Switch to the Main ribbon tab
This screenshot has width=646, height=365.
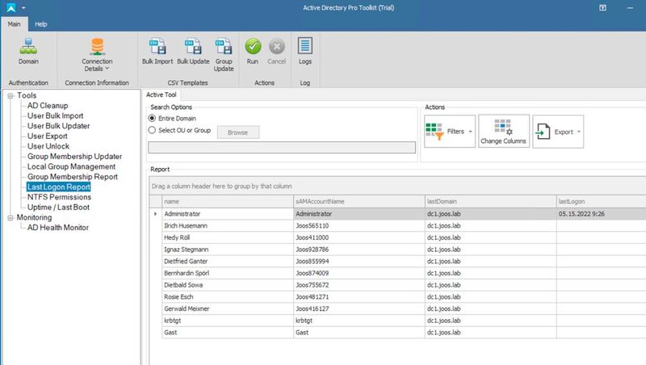point(14,24)
